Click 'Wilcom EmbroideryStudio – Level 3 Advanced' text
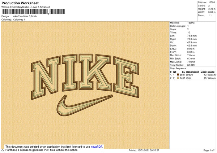The image size is (217, 153). (26, 7)
